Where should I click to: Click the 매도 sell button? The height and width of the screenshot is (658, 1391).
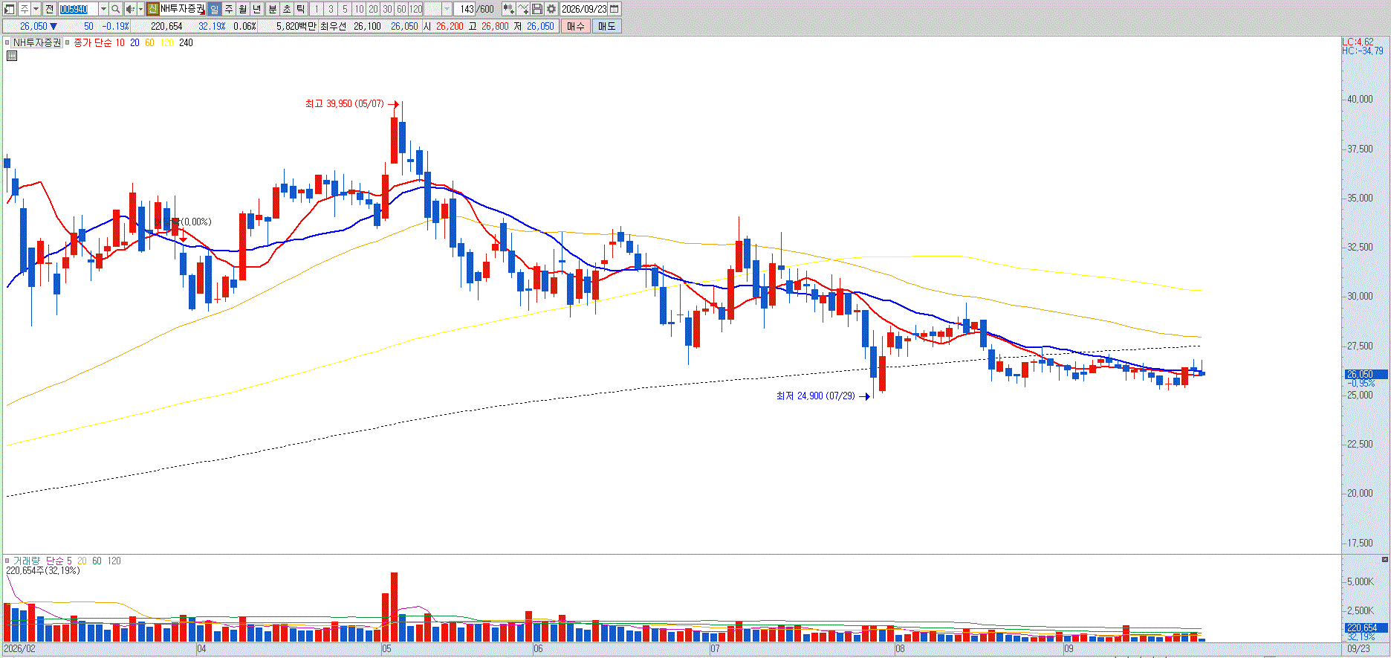click(607, 26)
